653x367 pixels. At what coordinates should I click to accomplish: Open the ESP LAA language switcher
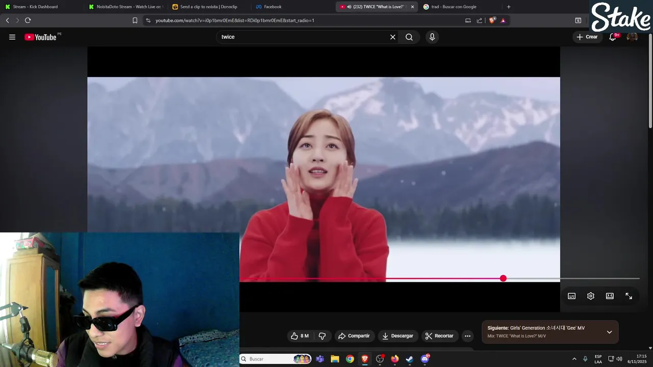pos(598,359)
